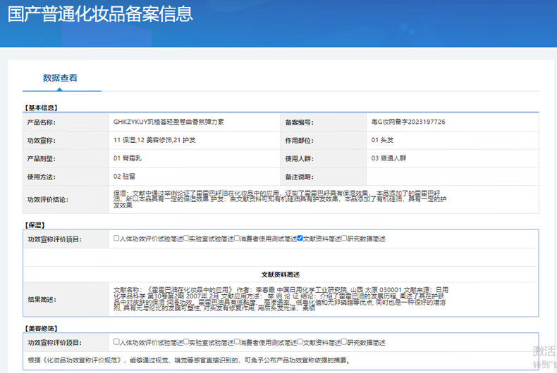The width and height of the screenshot is (557, 373).
Task: Check 消费者使用测试简述 in the 美容修饰 section
Action: tap(237, 342)
